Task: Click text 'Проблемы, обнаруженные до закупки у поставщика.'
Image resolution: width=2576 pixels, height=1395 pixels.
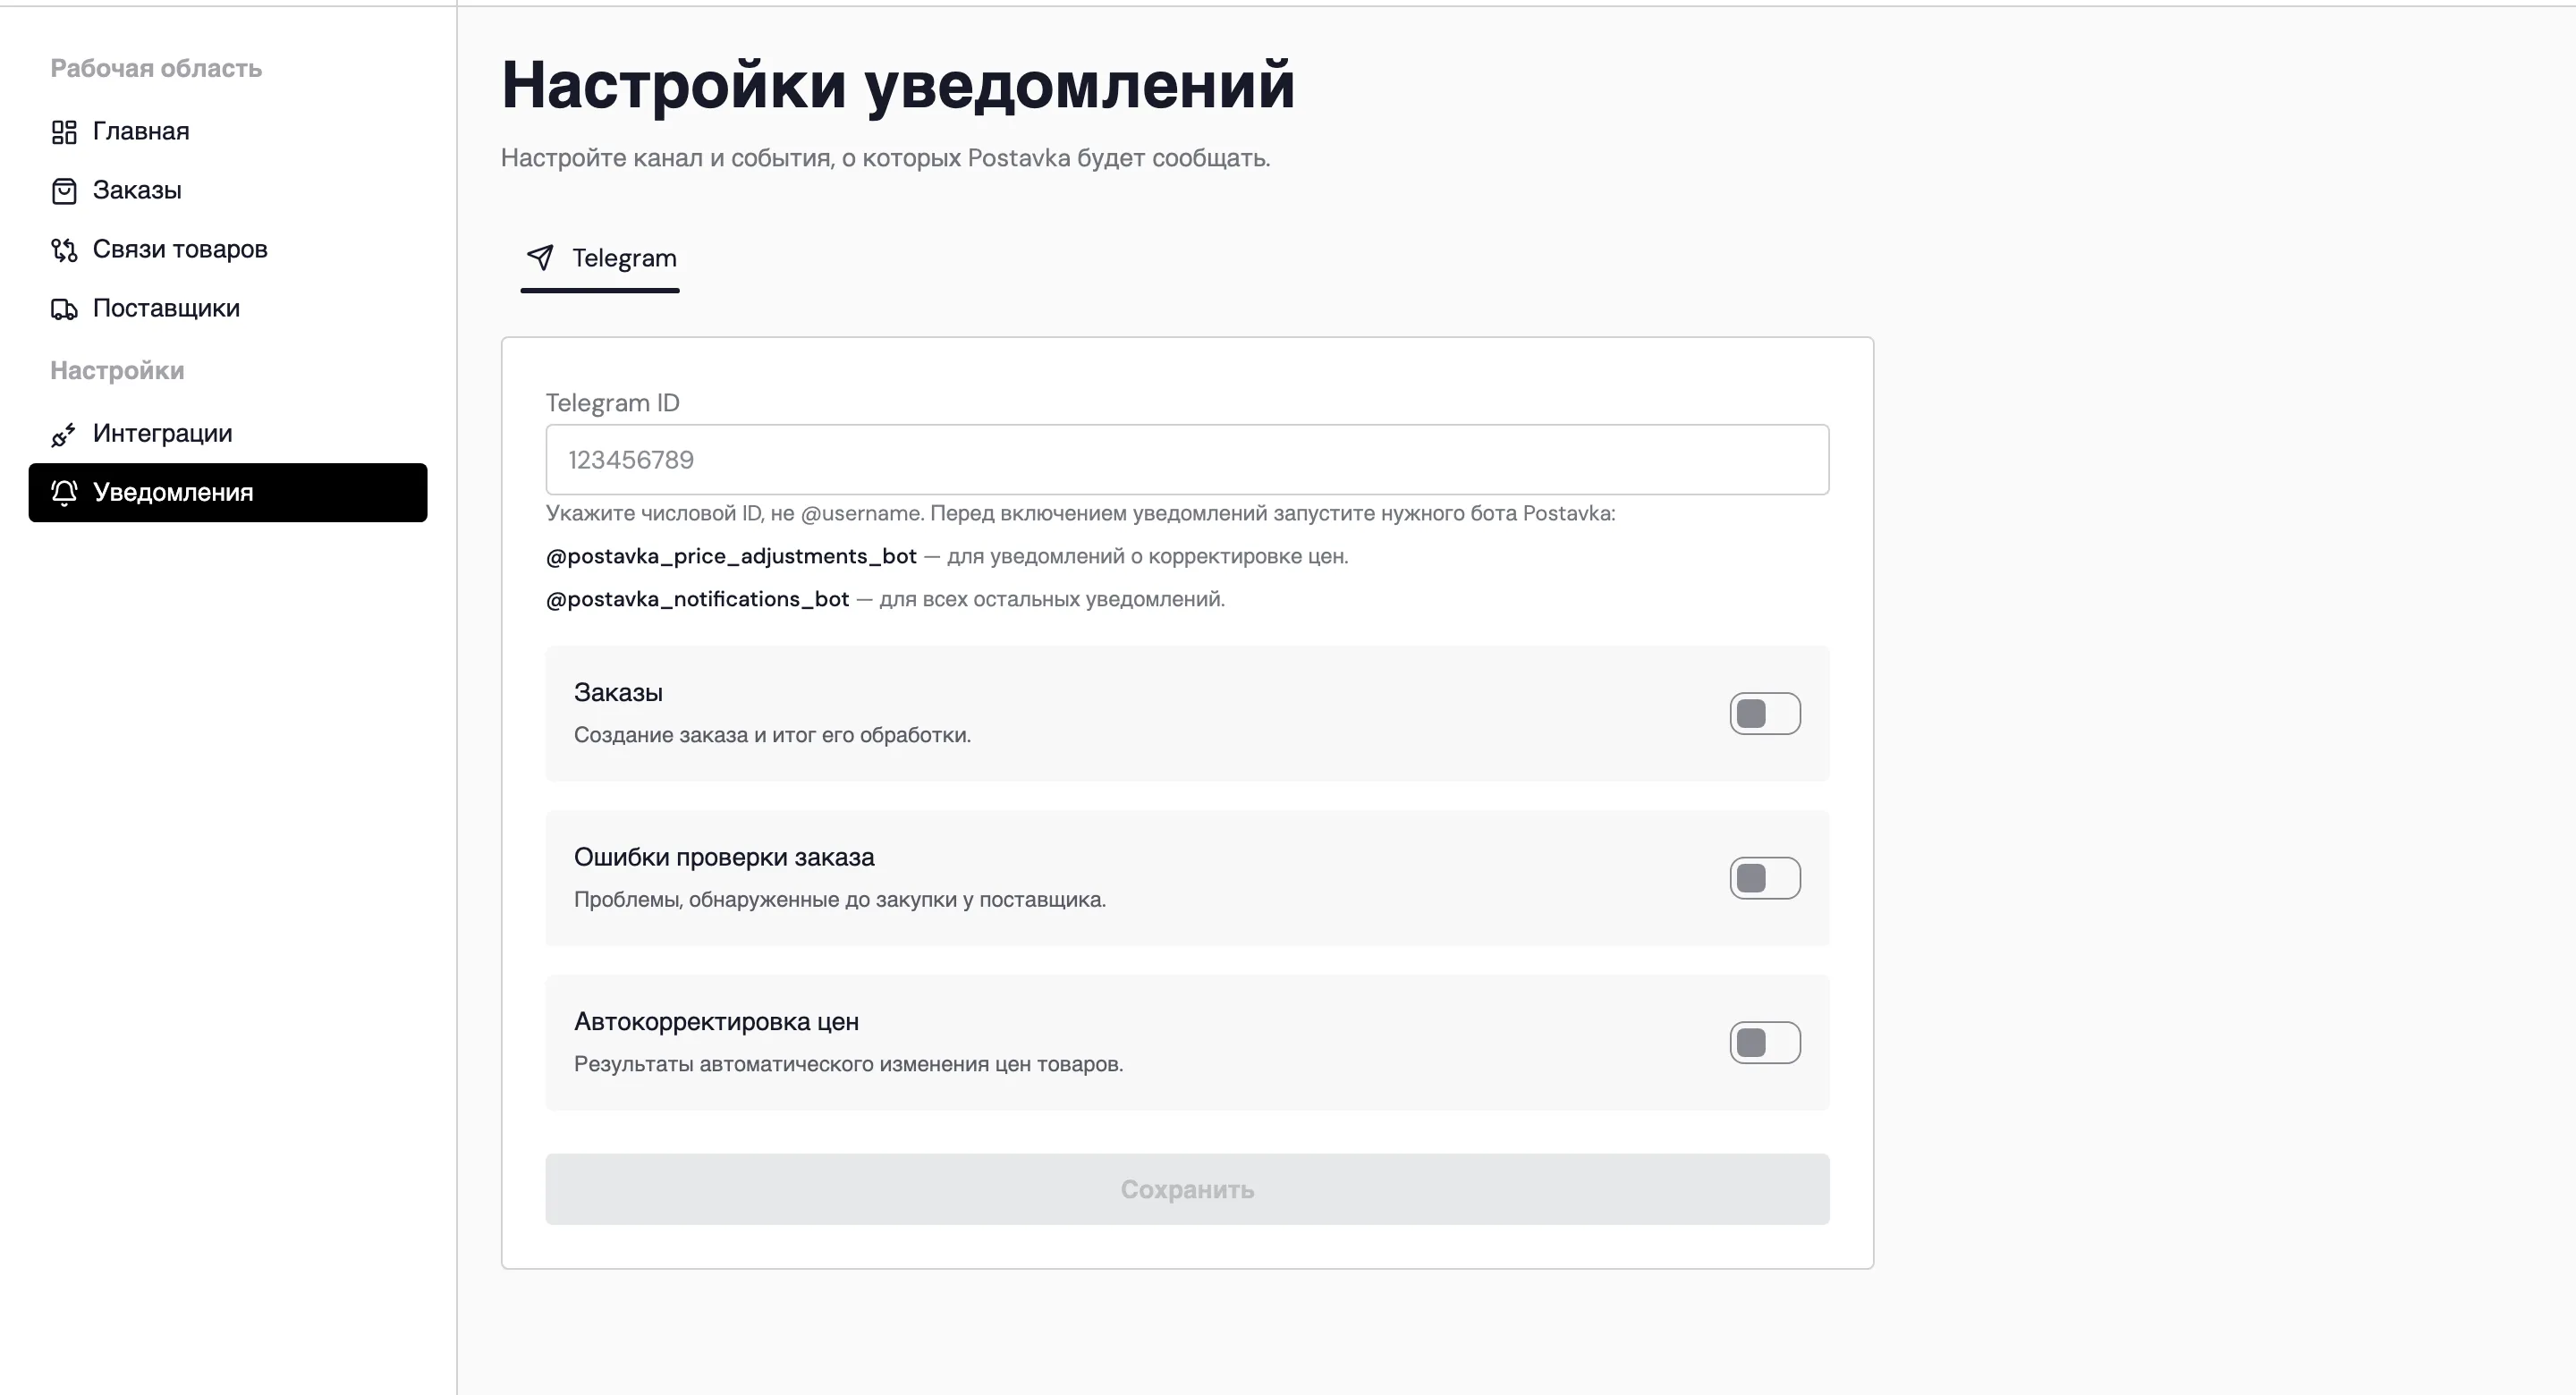Action: pyautogui.click(x=840, y=900)
